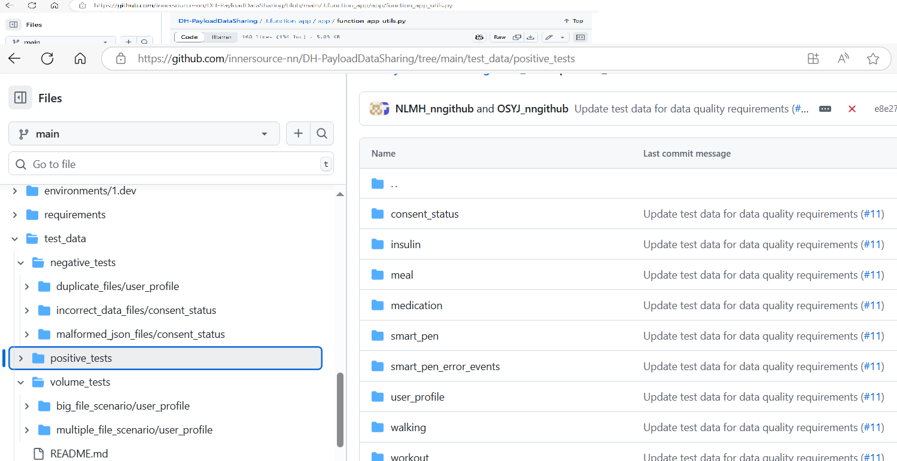
Task: Click the lock icon beside the positive_tests URL
Action: (x=121, y=59)
